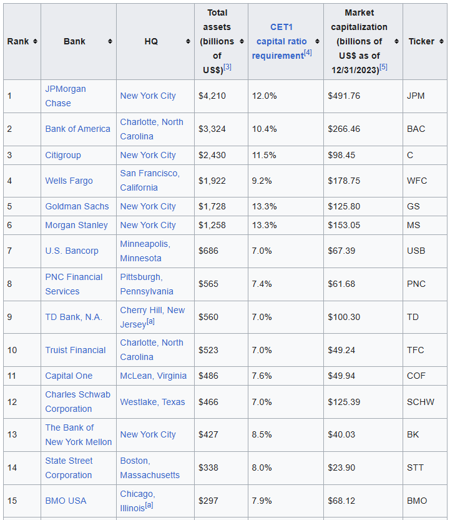Open Pittsburgh, Pennsylvania HQ link
The width and height of the screenshot is (450, 520).
[x=147, y=284]
